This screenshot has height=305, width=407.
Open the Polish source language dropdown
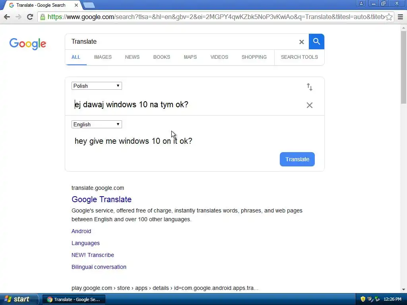[97, 86]
